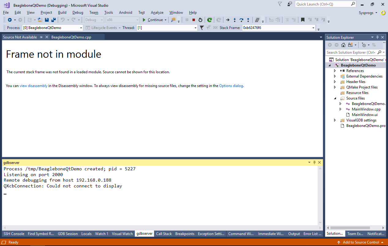Switch to the GDB Session tab

point(68,234)
